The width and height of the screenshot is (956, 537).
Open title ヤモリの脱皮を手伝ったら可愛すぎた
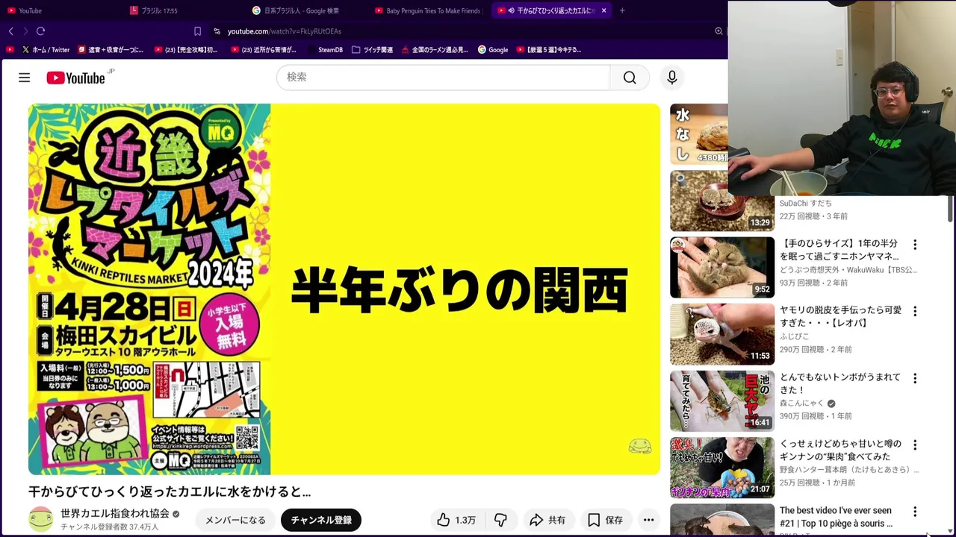840,316
